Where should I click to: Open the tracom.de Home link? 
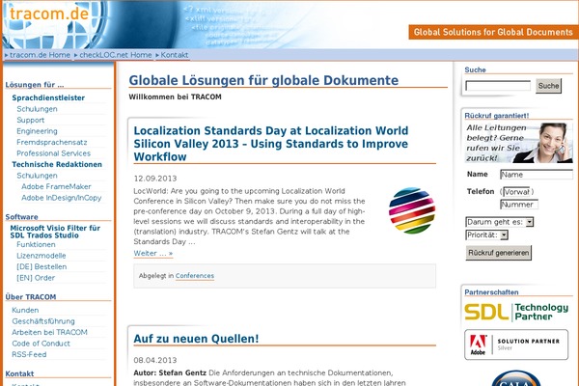pyautogui.click(x=40, y=55)
